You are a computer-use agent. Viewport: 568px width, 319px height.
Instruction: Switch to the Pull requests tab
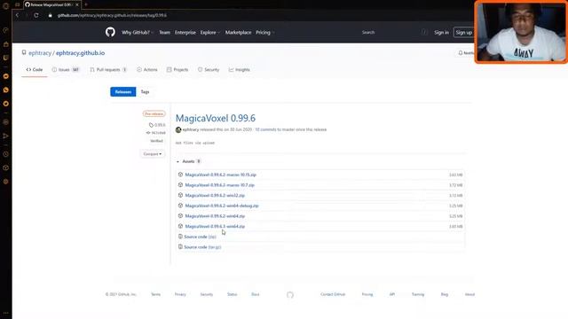[x=108, y=69]
